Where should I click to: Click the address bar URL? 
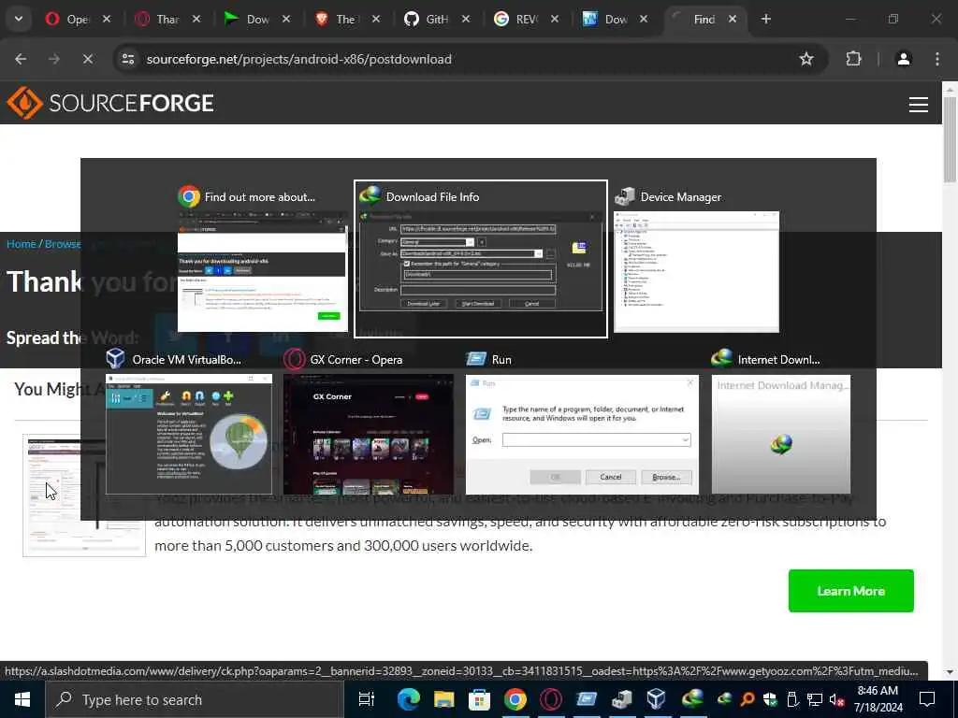(x=298, y=59)
